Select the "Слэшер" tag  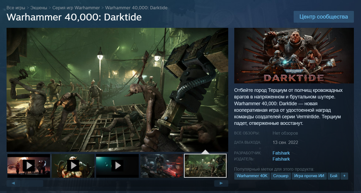tap(280, 176)
